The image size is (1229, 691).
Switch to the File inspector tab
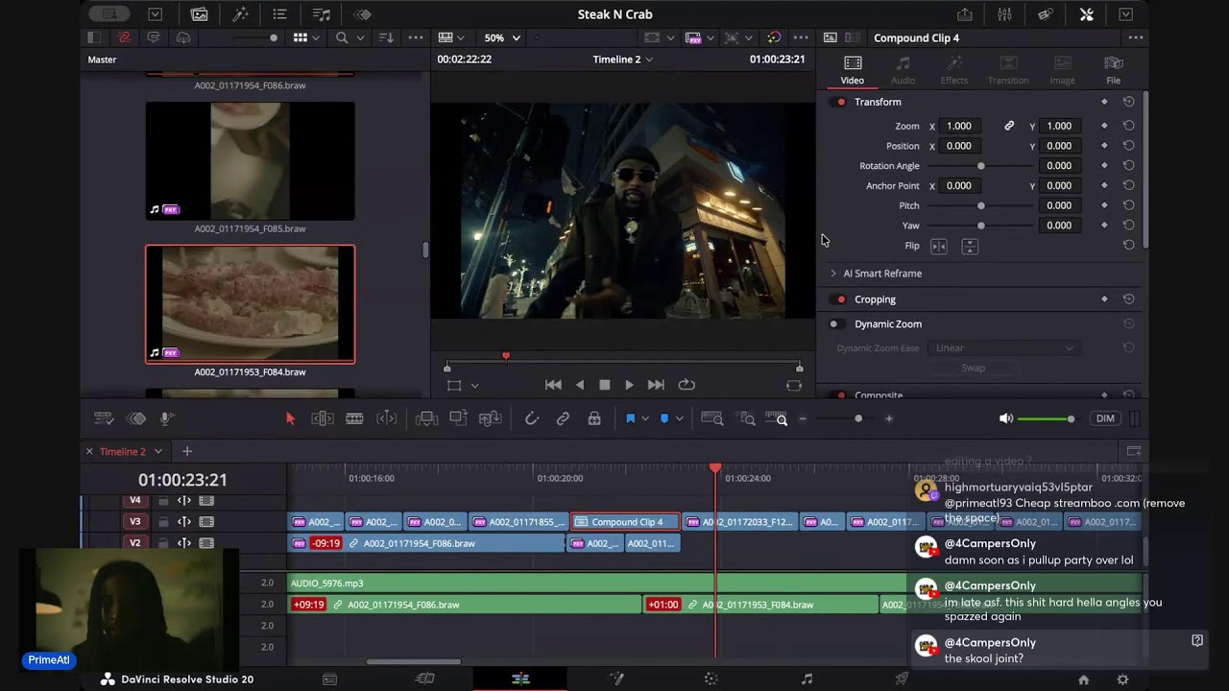pyautogui.click(x=1113, y=70)
